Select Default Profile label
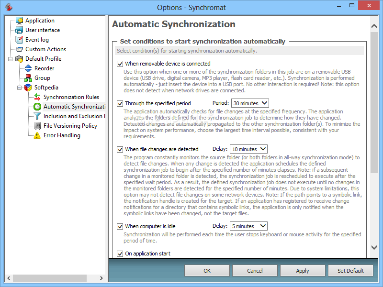 43,59
